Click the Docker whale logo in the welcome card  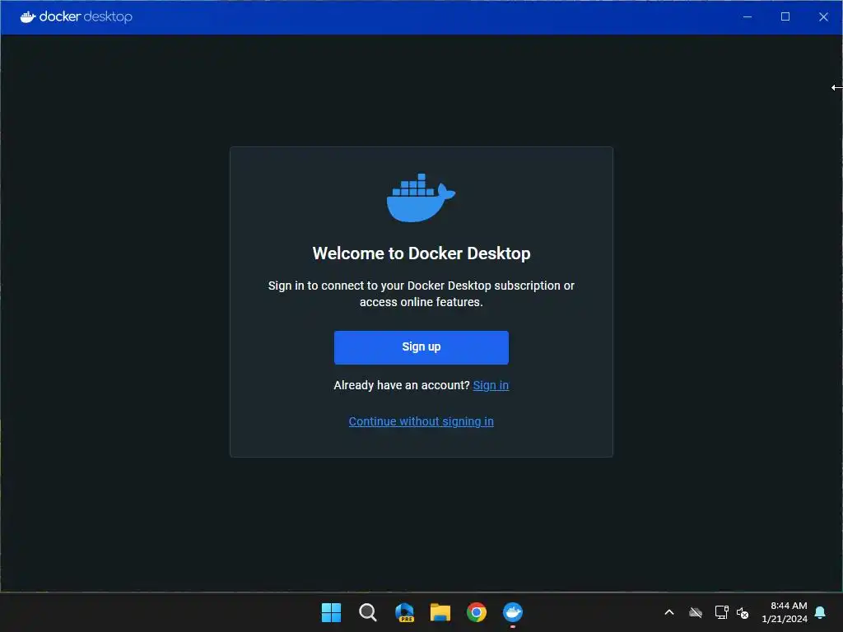point(421,197)
